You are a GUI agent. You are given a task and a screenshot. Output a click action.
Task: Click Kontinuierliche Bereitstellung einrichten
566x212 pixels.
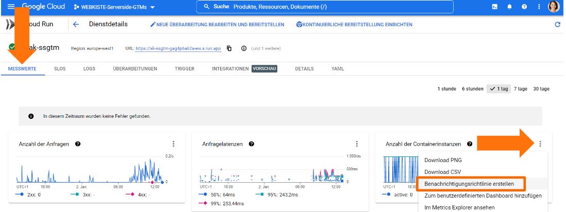pyautogui.click(x=354, y=25)
